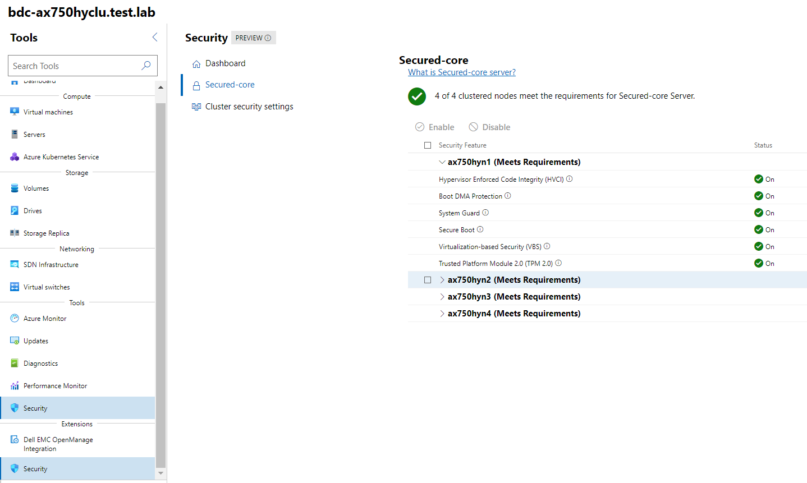The image size is (807, 483).
Task: Open the Security Dashboard page
Action: [x=225, y=63]
